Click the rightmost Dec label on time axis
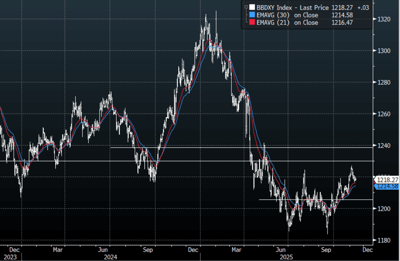Viewport: 400px width, 261px height. [x=367, y=250]
